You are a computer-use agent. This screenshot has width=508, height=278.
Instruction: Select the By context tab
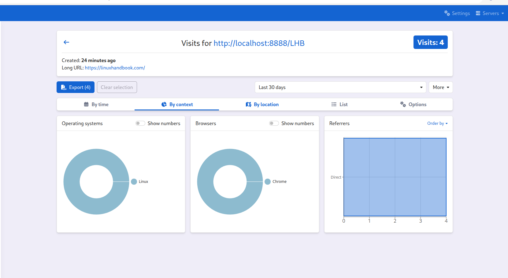(177, 104)
